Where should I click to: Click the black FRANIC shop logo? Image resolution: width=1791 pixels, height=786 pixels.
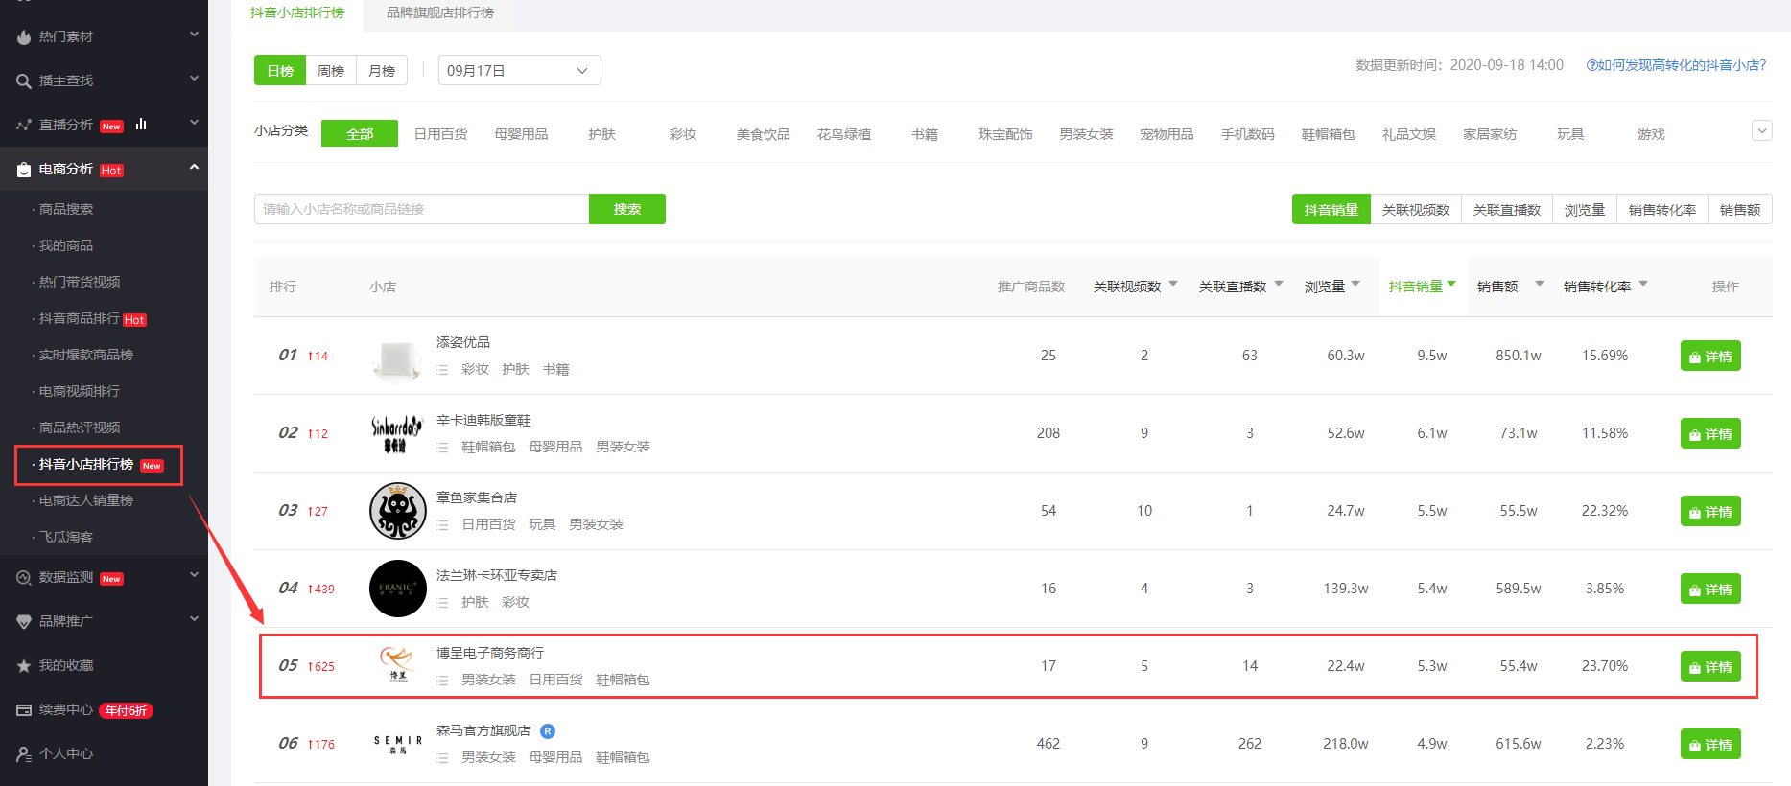pyautogui.click(x=398, y=589)
